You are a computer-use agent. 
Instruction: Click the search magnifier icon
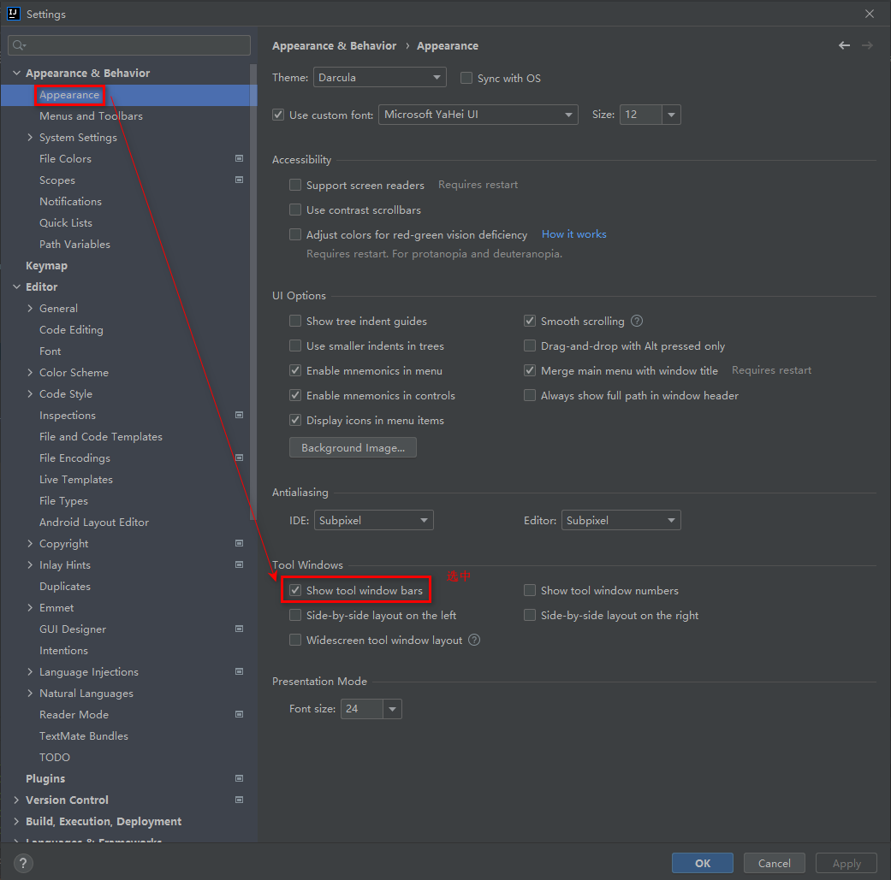pyautogui.click(x=19, y=45)
